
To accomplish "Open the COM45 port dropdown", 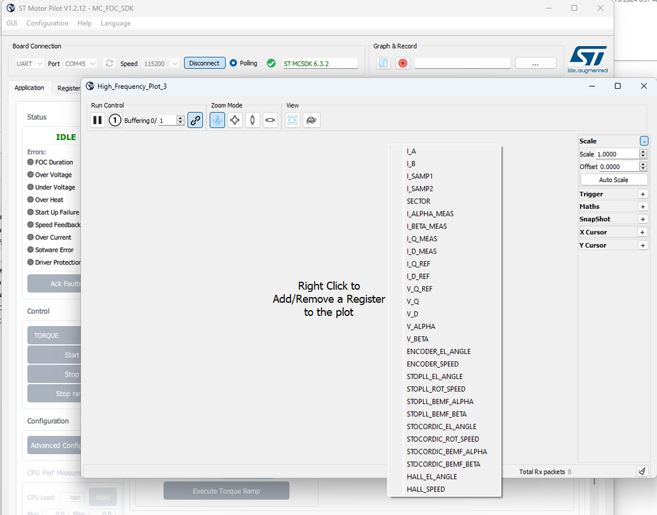I will pyautogui.click(x=80, y=64).
